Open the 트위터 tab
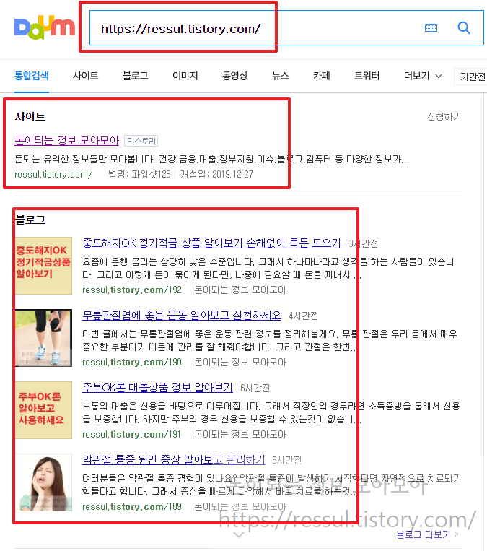The width and height of the screenshot is (487, 551). [367, 76]
